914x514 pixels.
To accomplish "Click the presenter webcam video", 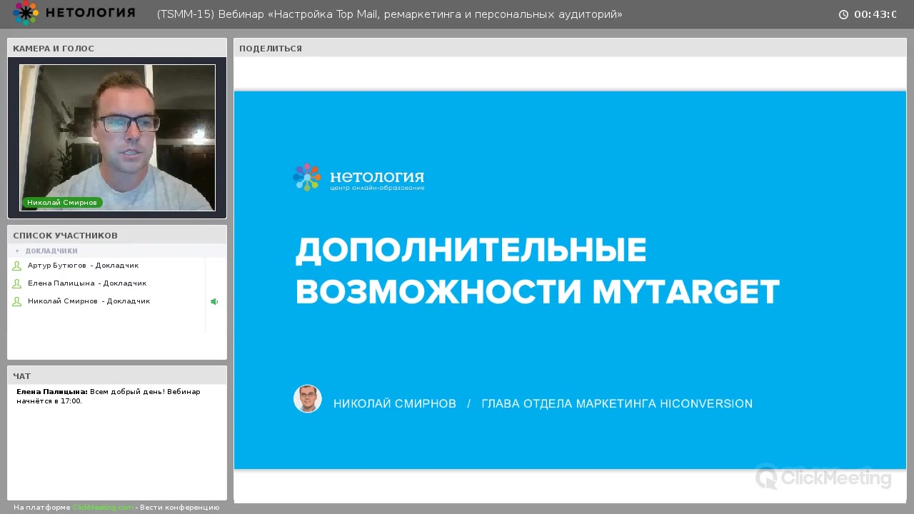I will click(x=117, y=138).
